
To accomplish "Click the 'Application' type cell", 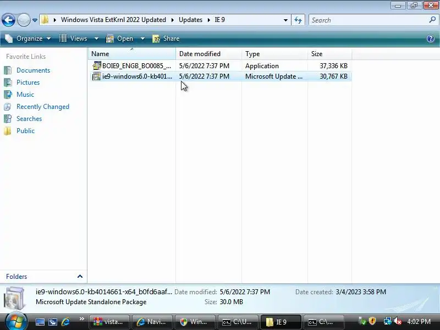I will (x=262, y=65).
